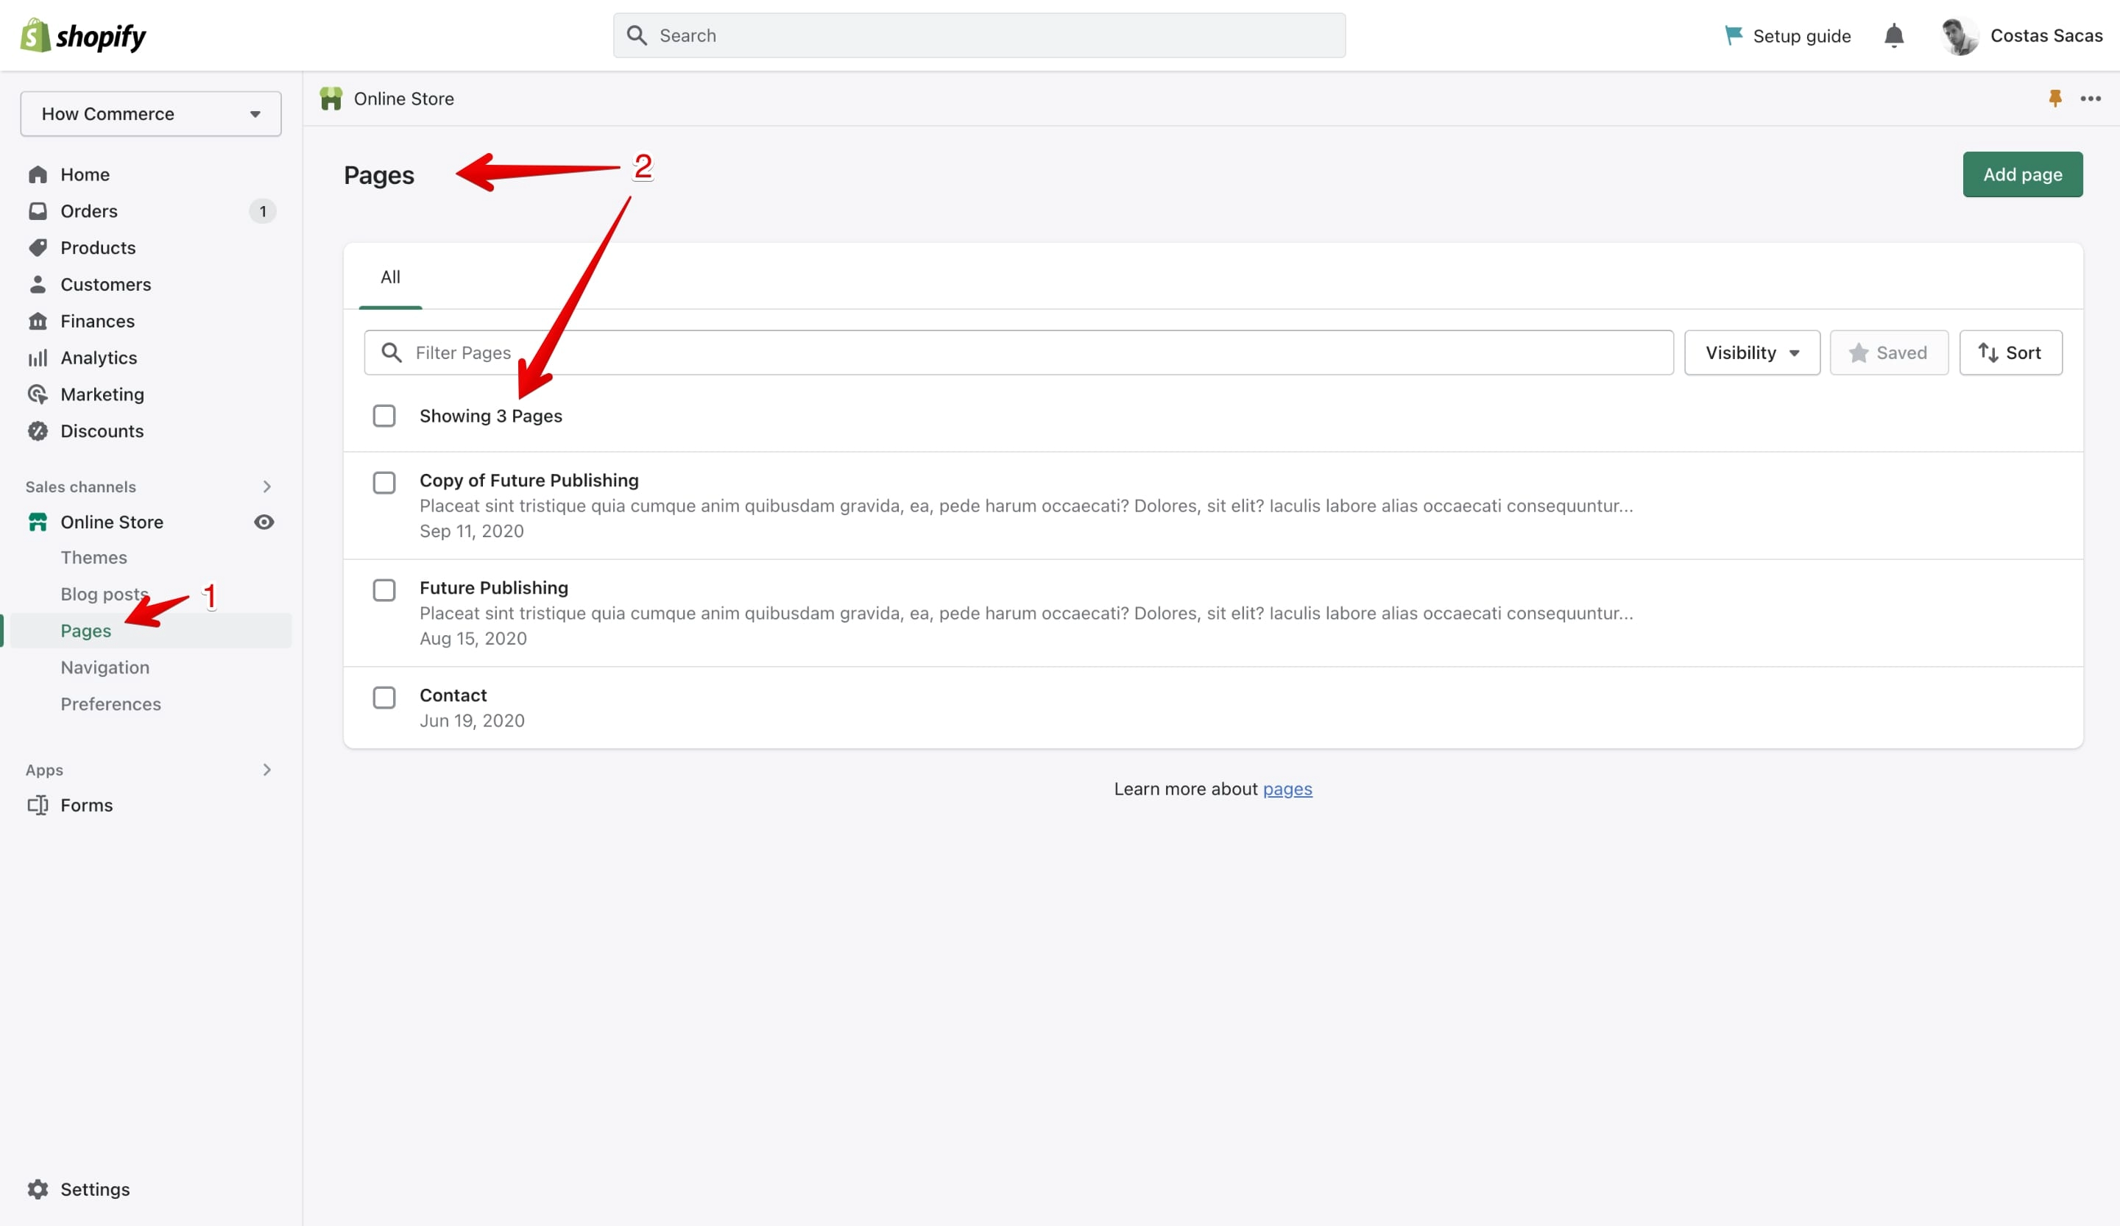Focus the top Search field

pyautogui.click(x=979, y=35)
